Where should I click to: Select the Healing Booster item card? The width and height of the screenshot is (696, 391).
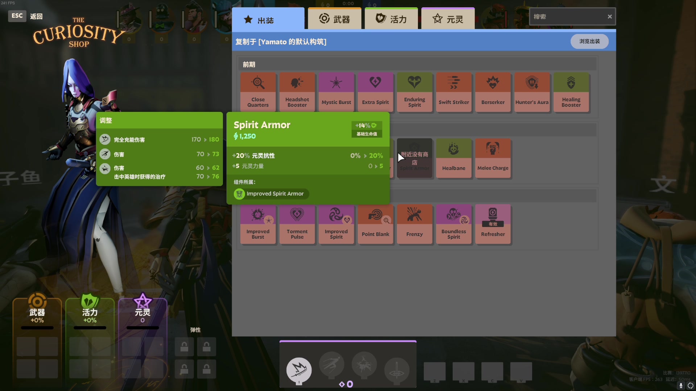pyautogui.click(x=571, y=92)
